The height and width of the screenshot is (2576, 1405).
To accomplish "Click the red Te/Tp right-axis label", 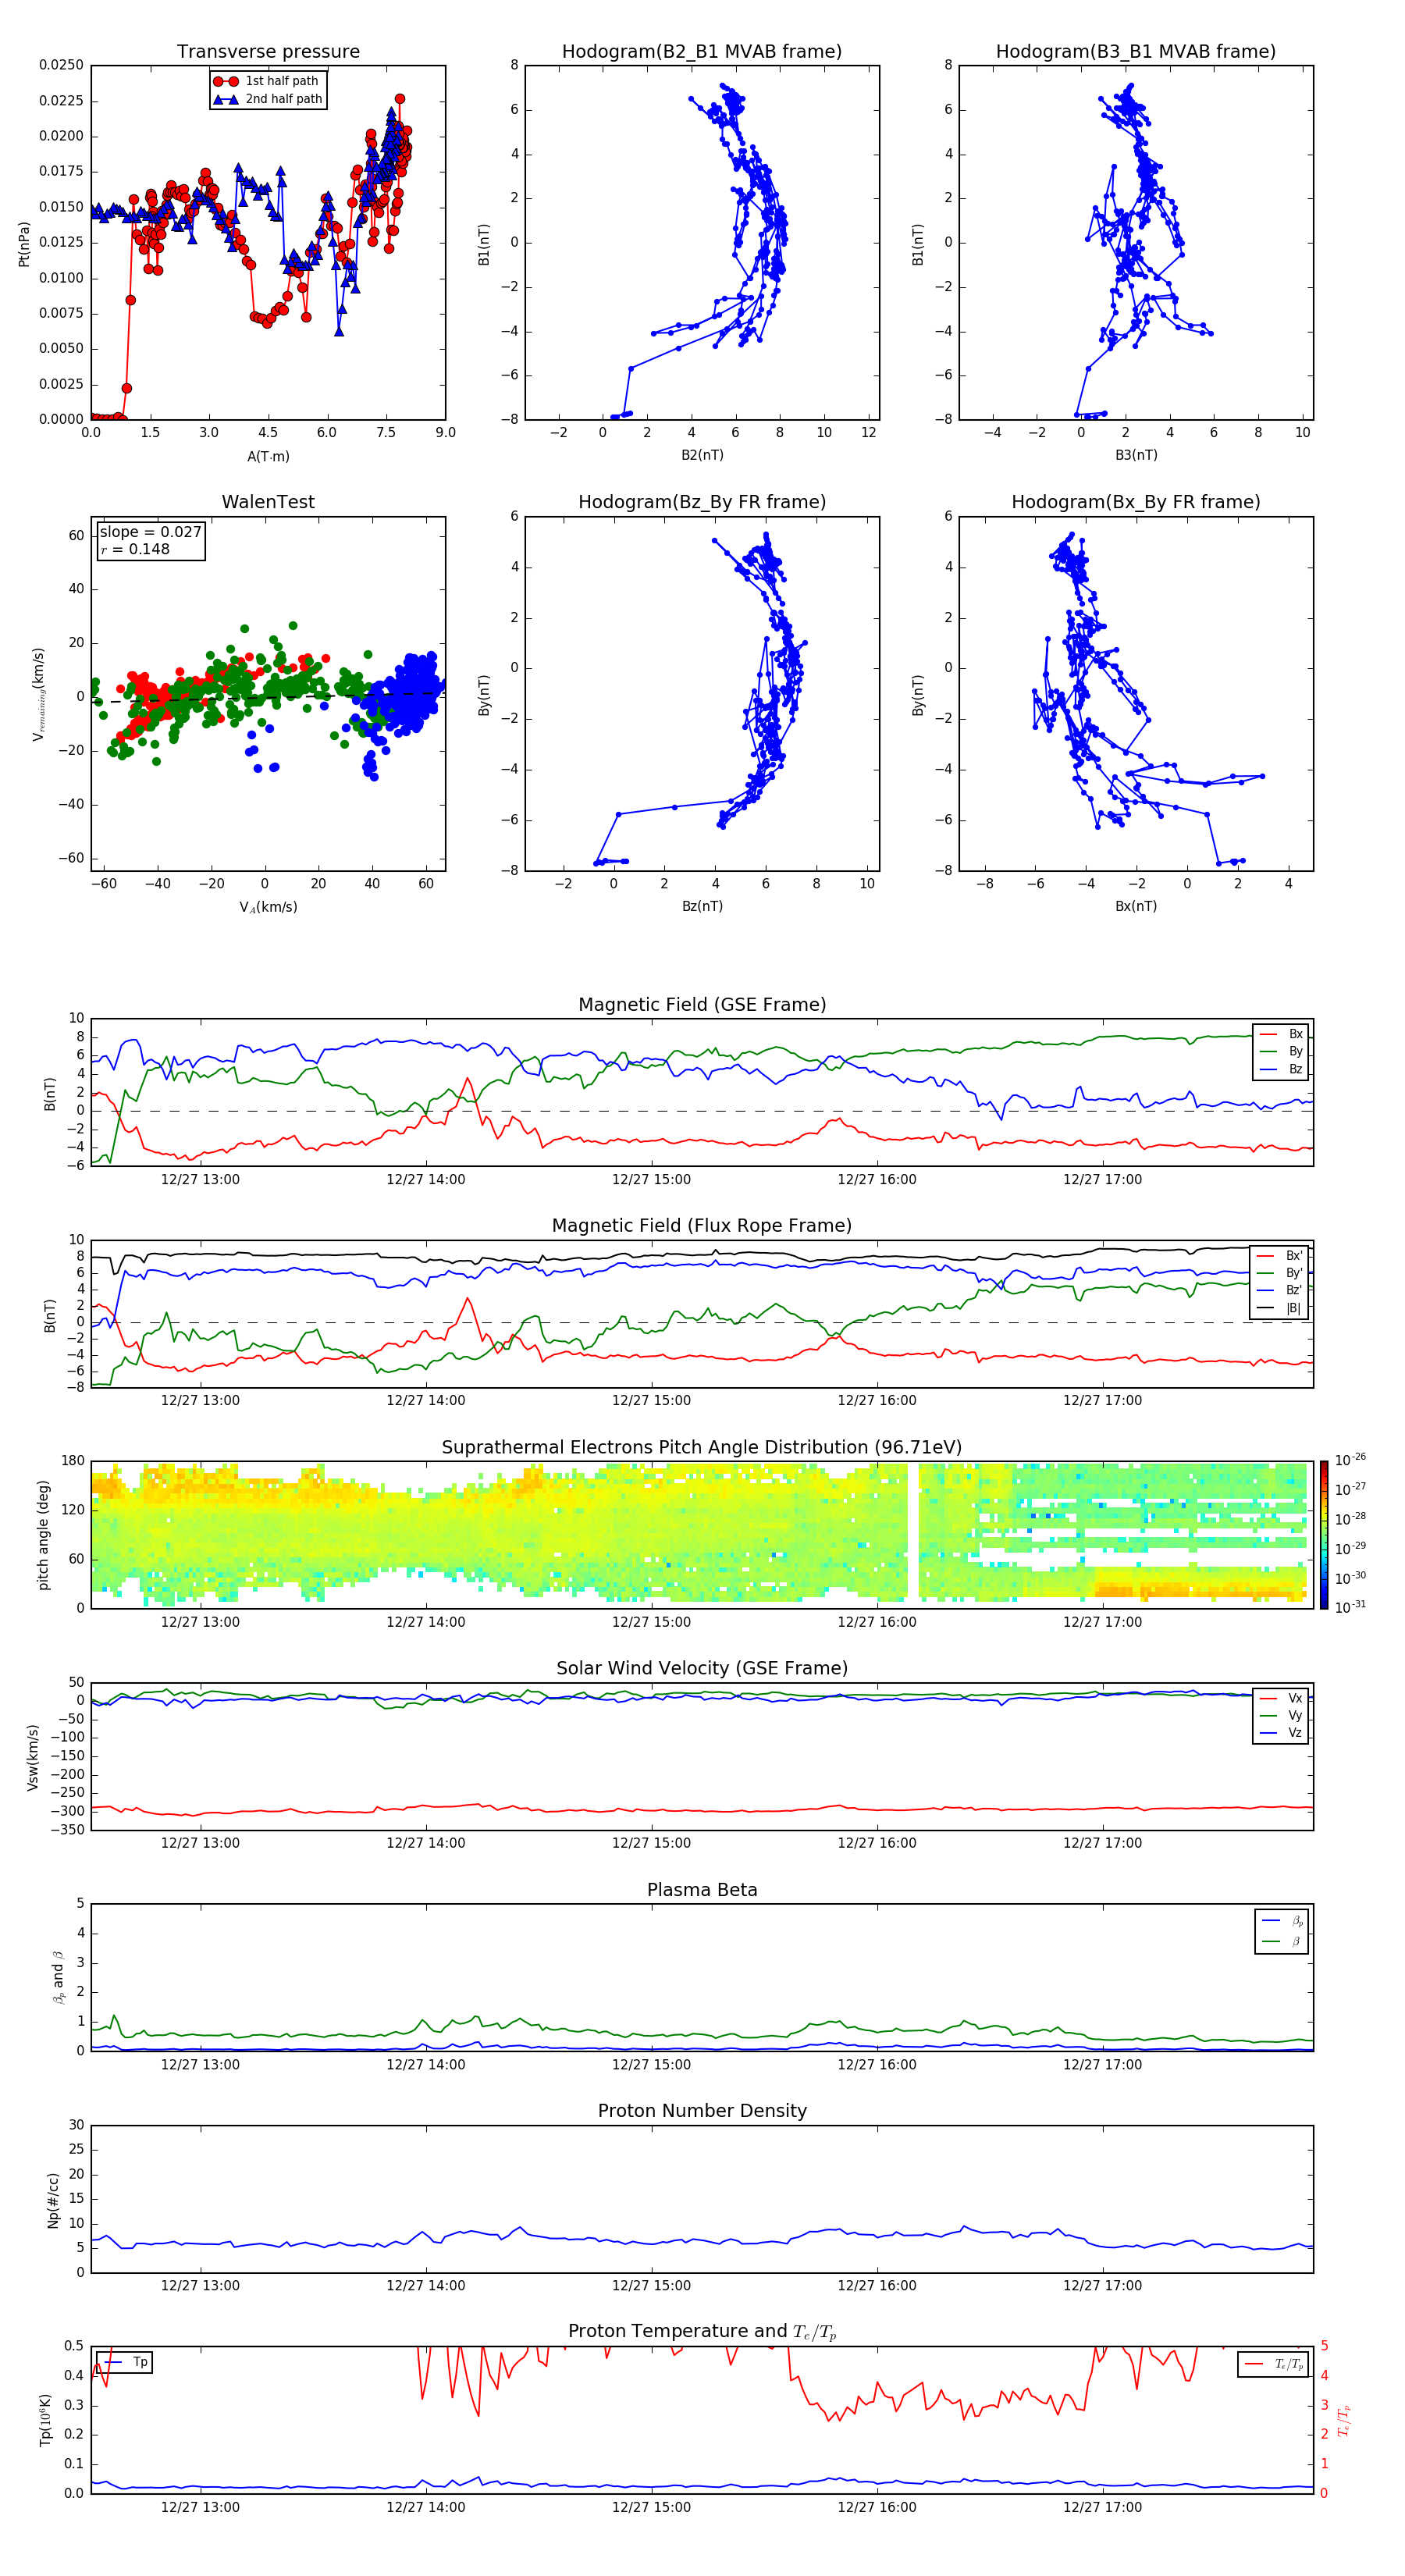I will [x=1345, y=2420].
